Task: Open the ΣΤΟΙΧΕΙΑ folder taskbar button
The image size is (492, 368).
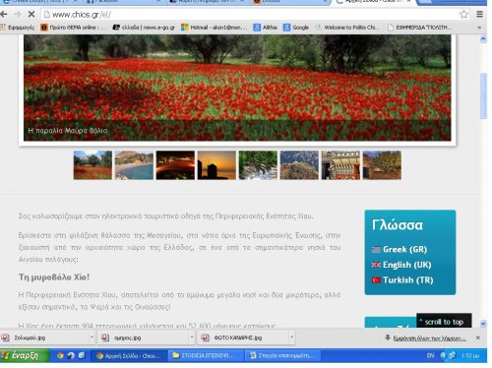Action: (x=206, y=355)
